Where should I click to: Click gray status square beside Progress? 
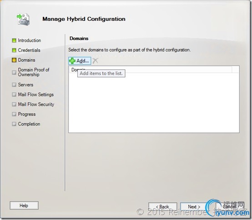14,114
